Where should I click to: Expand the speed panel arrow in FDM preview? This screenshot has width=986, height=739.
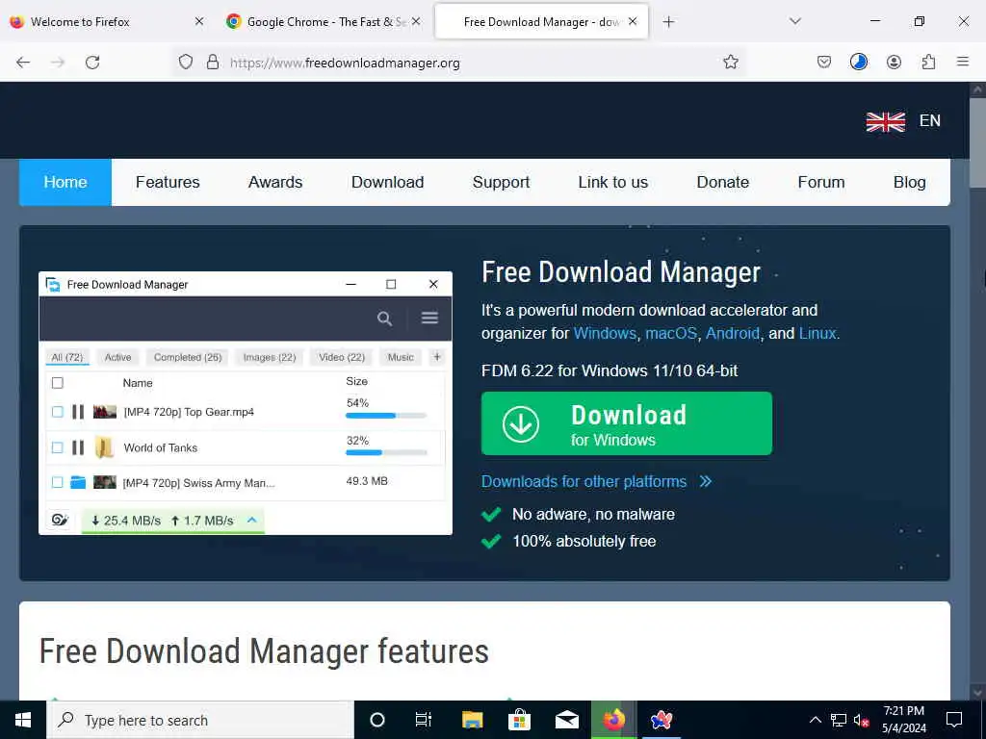click(x=252, y=520)
